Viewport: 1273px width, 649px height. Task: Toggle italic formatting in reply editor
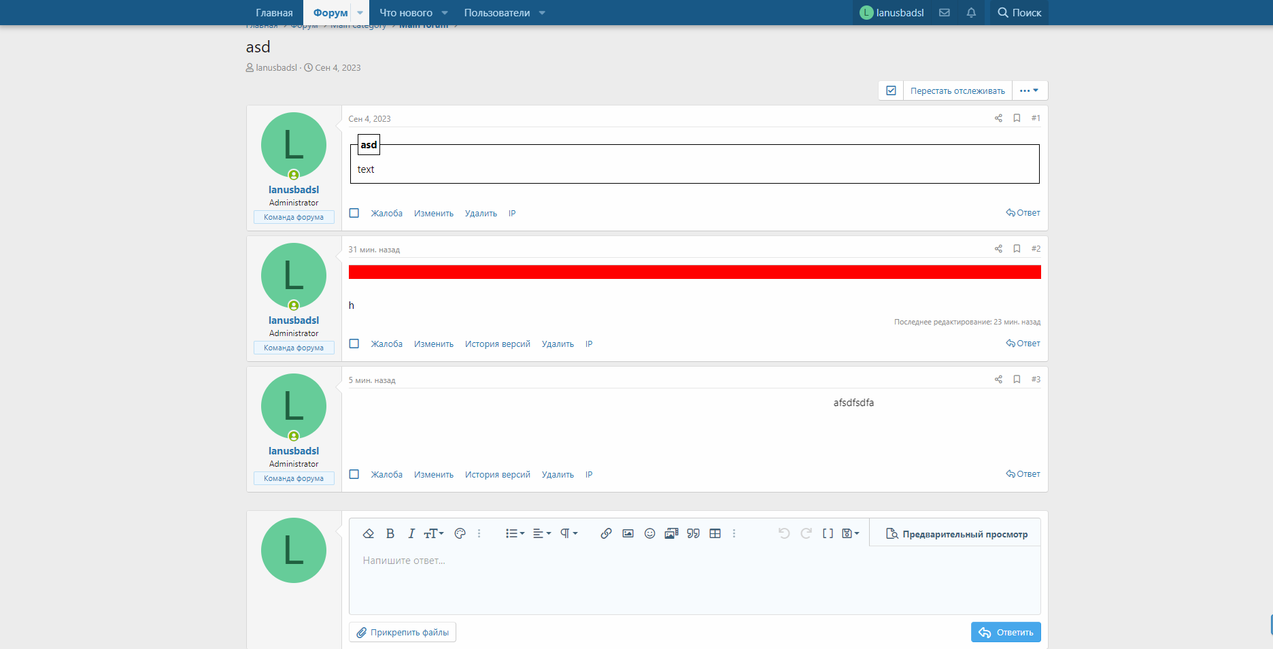[411, 533]
